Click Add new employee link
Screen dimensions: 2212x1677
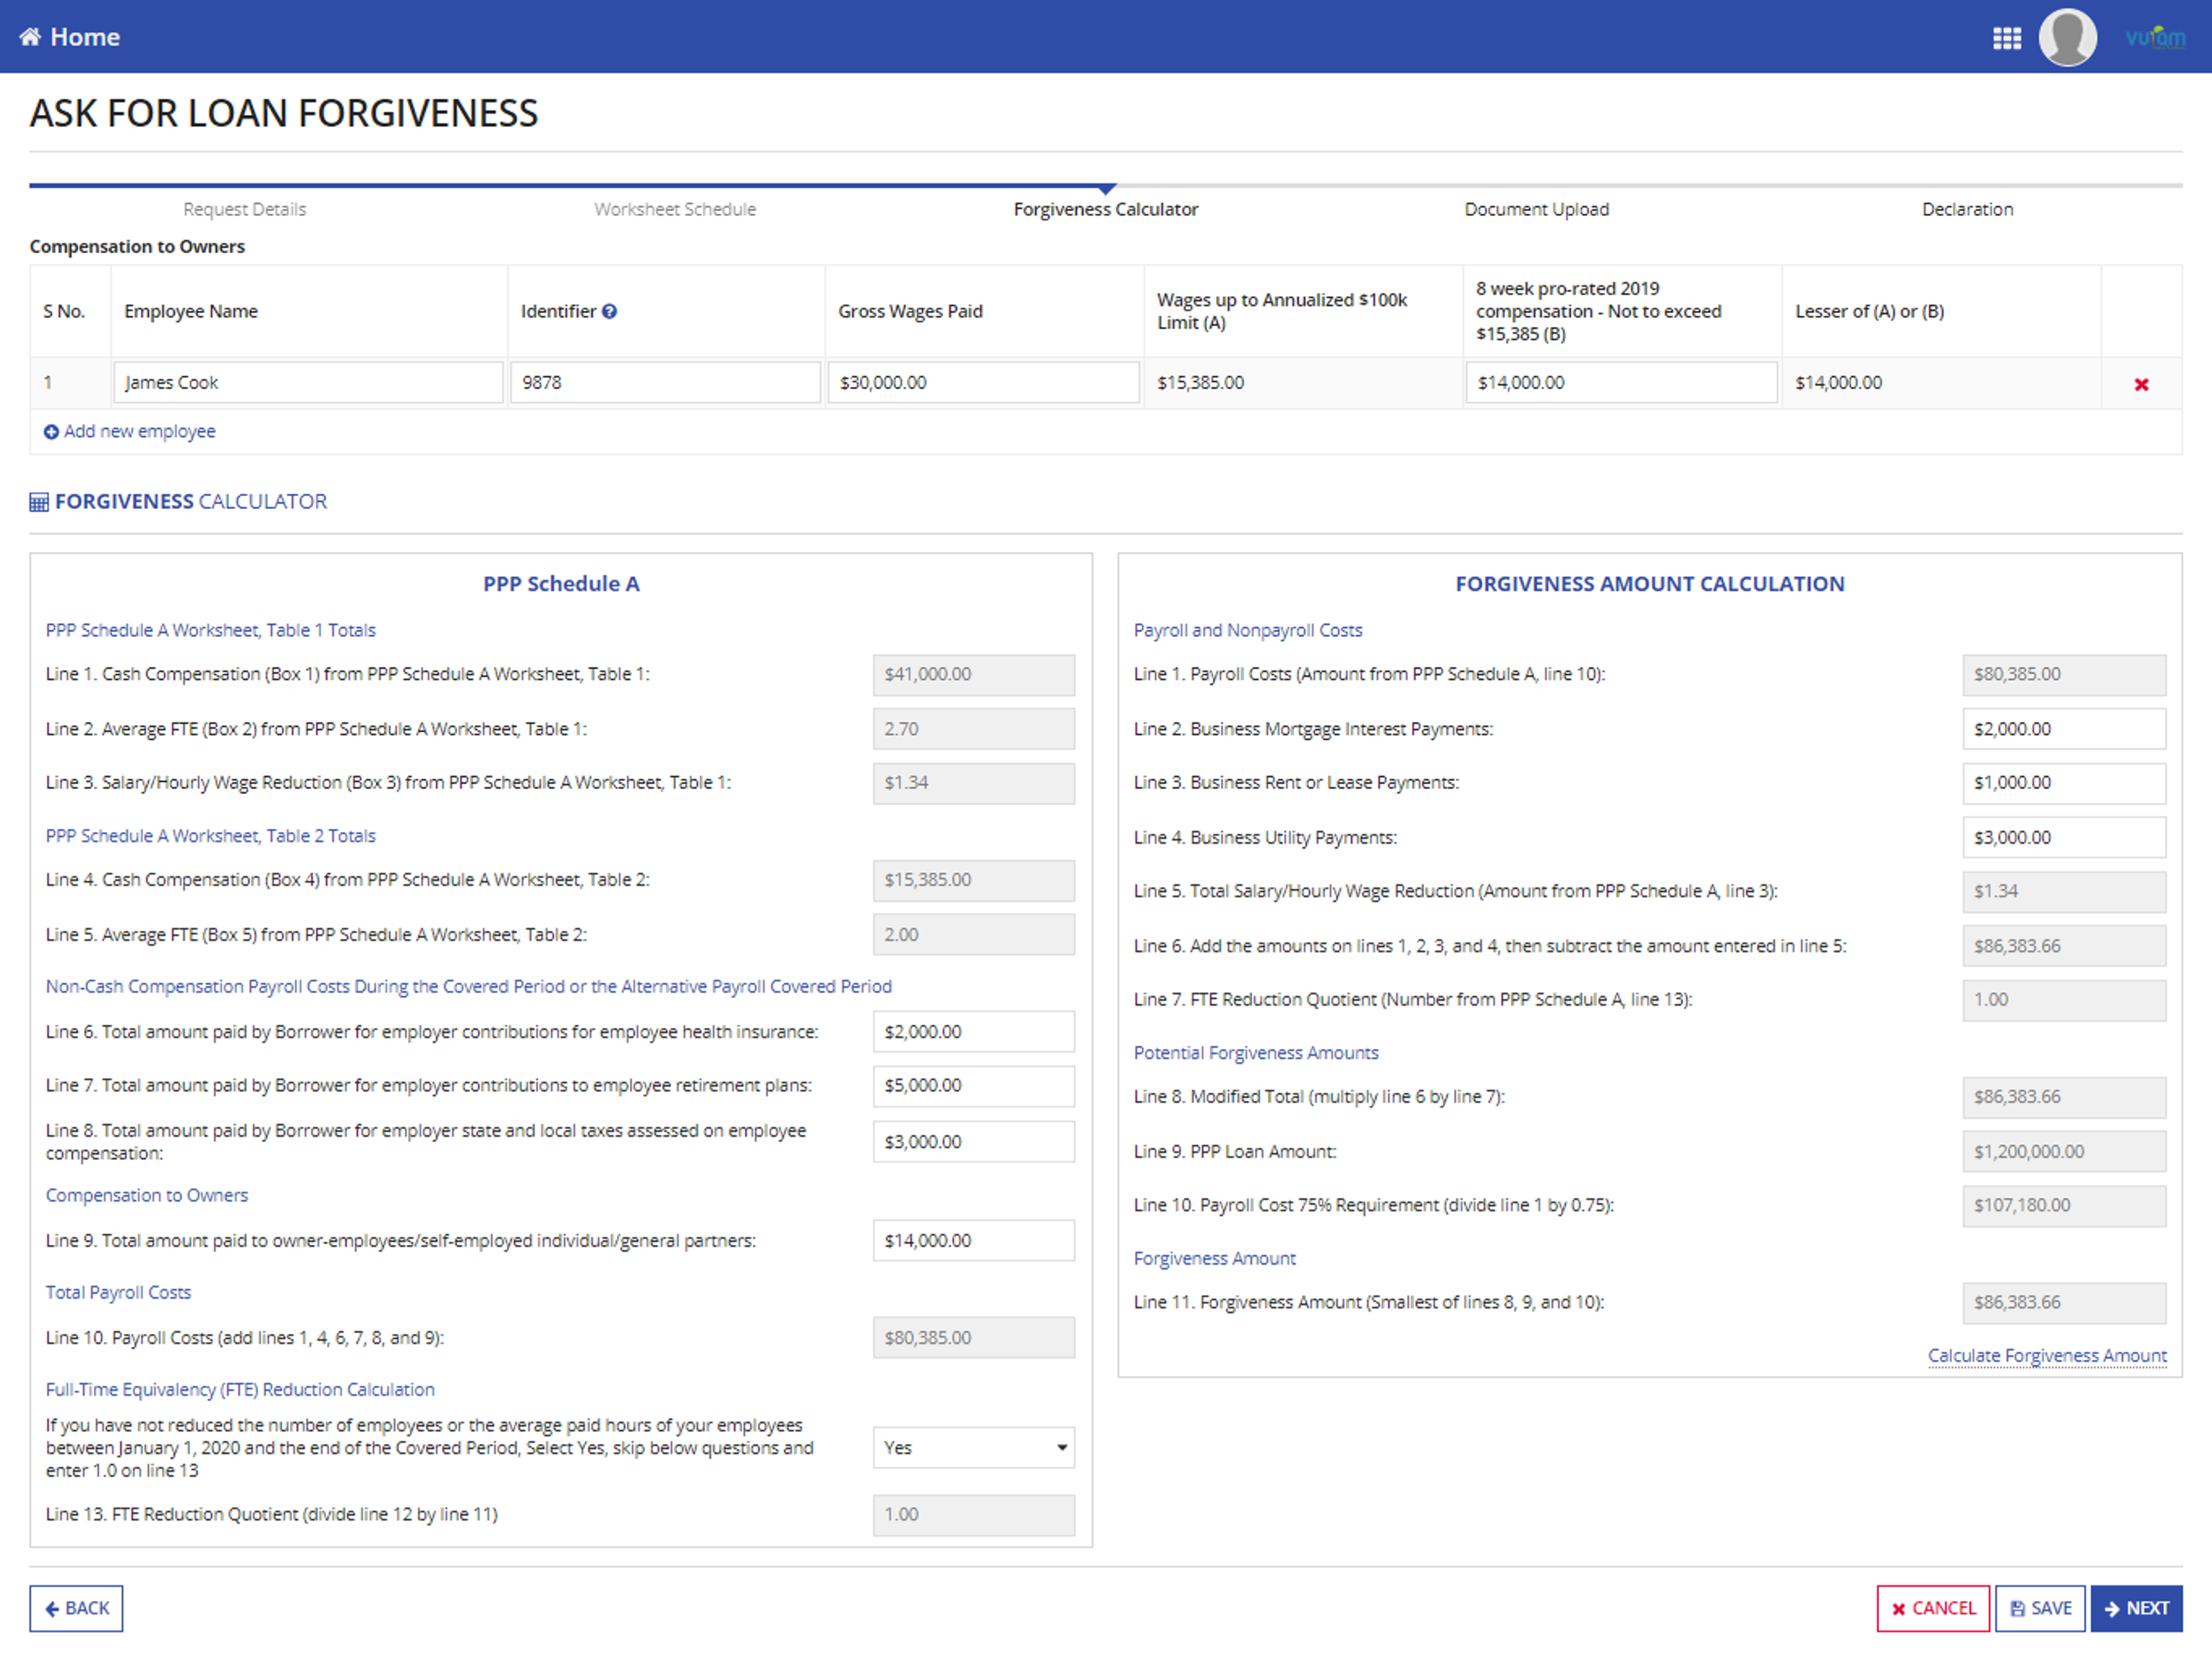(x=139, y=431)
